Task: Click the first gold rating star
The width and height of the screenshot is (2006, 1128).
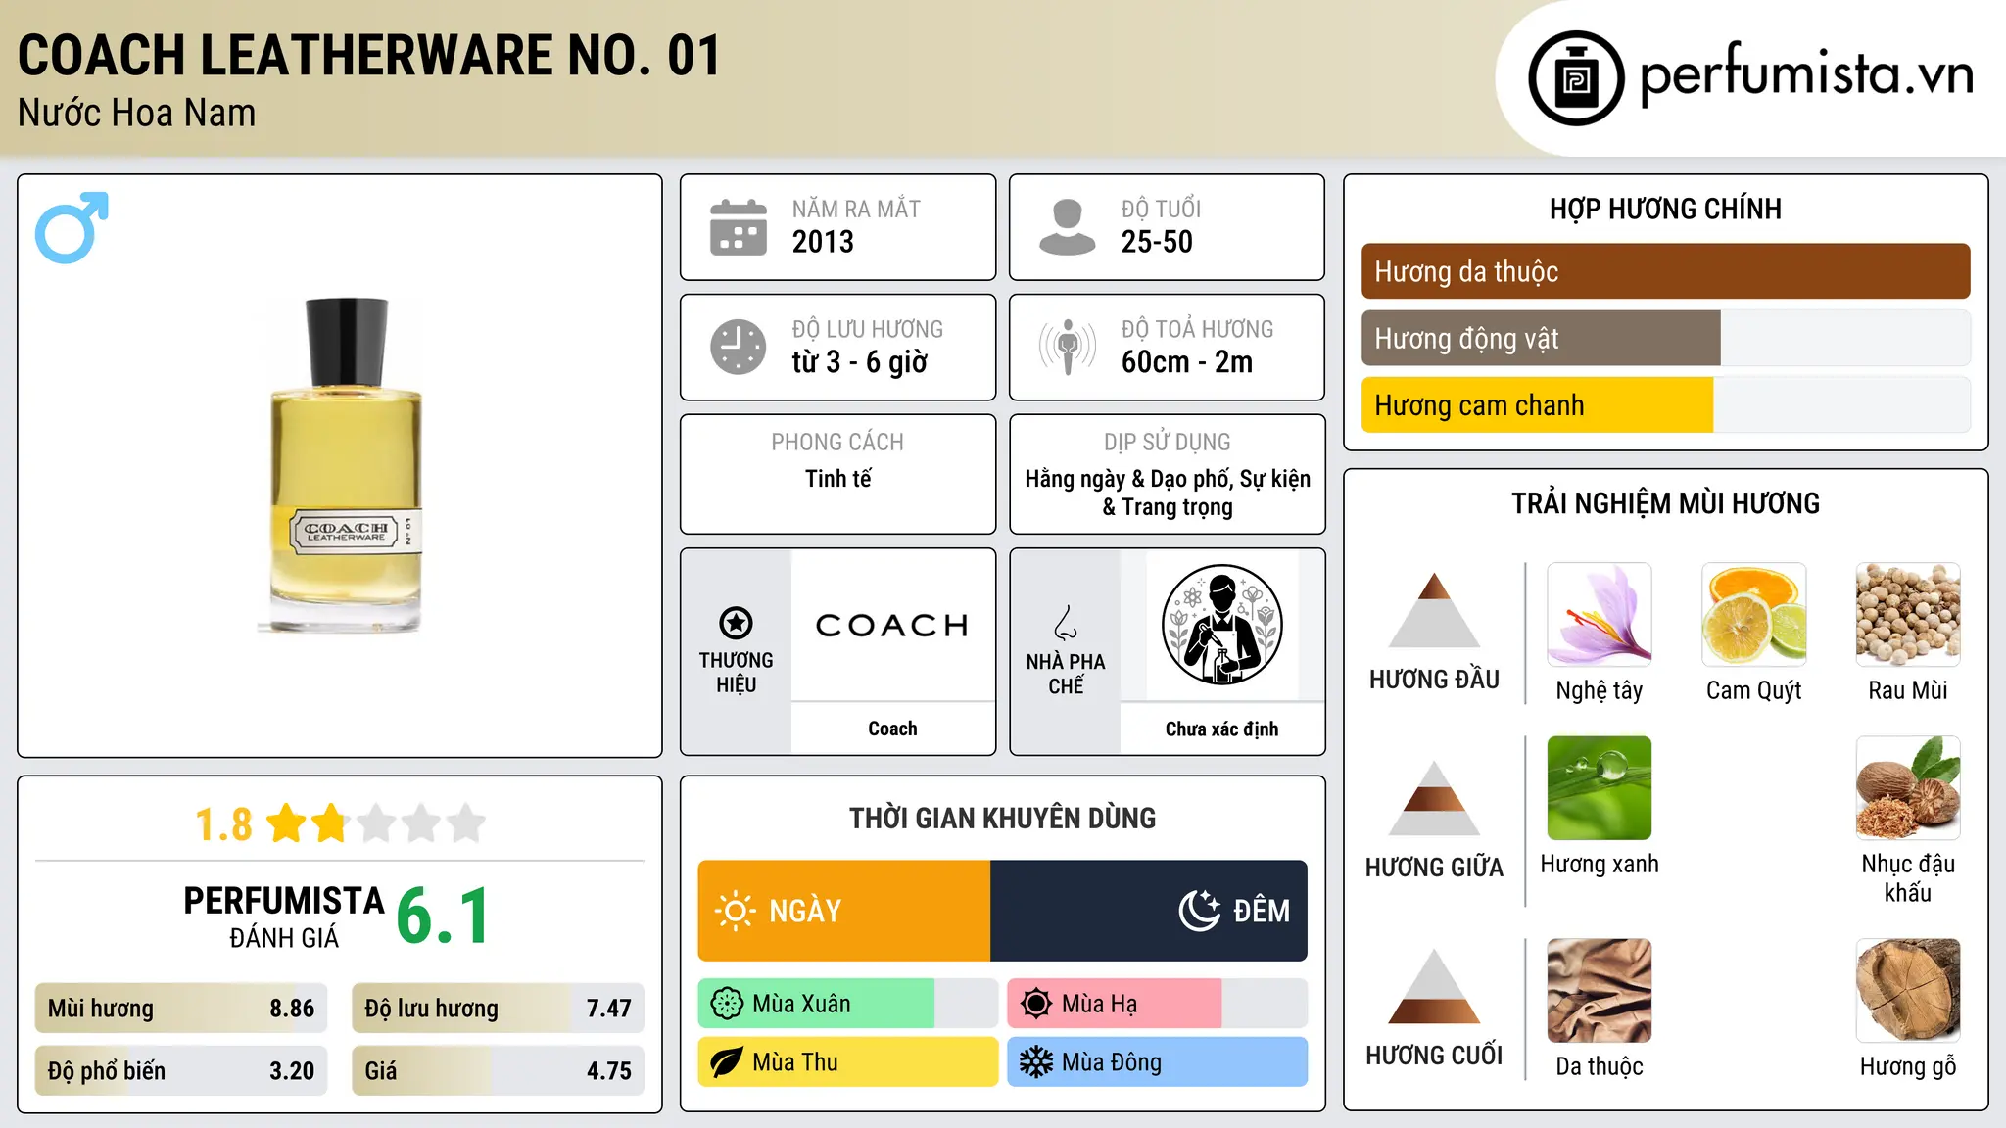Action: click(x=287, y=823)
